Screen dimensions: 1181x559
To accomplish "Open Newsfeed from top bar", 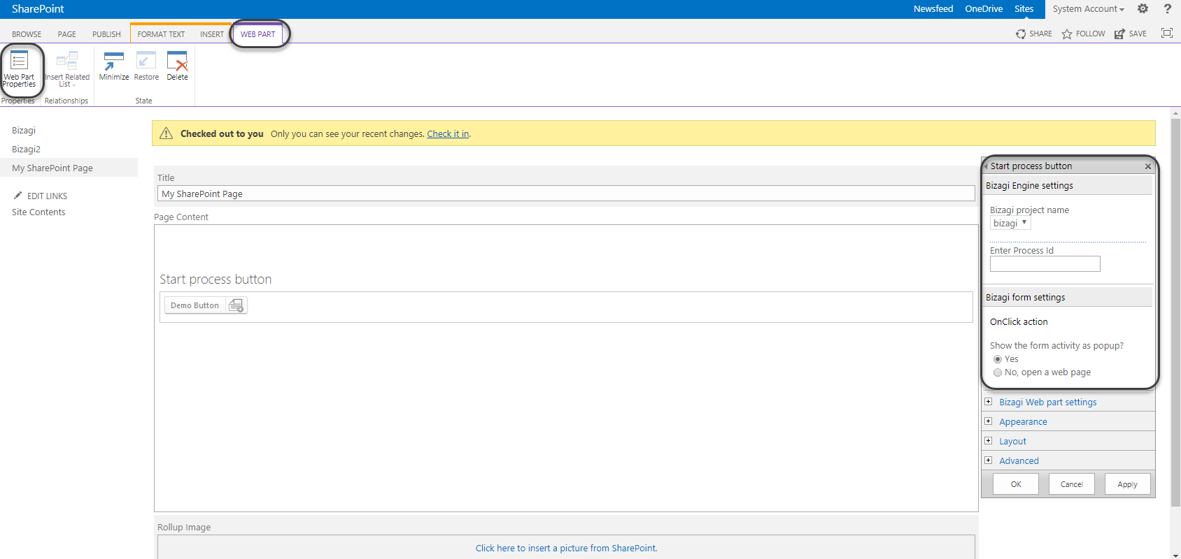I will [933, 9].
